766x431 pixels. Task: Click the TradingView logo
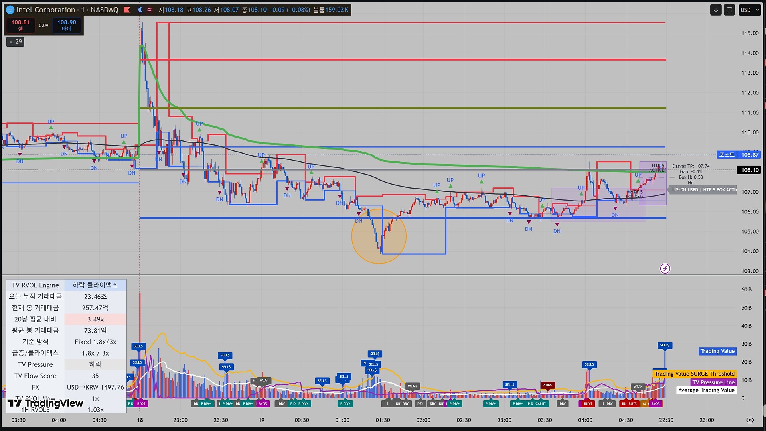coord(45,403)
